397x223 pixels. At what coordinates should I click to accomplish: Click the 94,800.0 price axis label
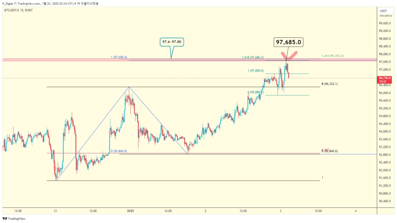(x=384, y=116)
